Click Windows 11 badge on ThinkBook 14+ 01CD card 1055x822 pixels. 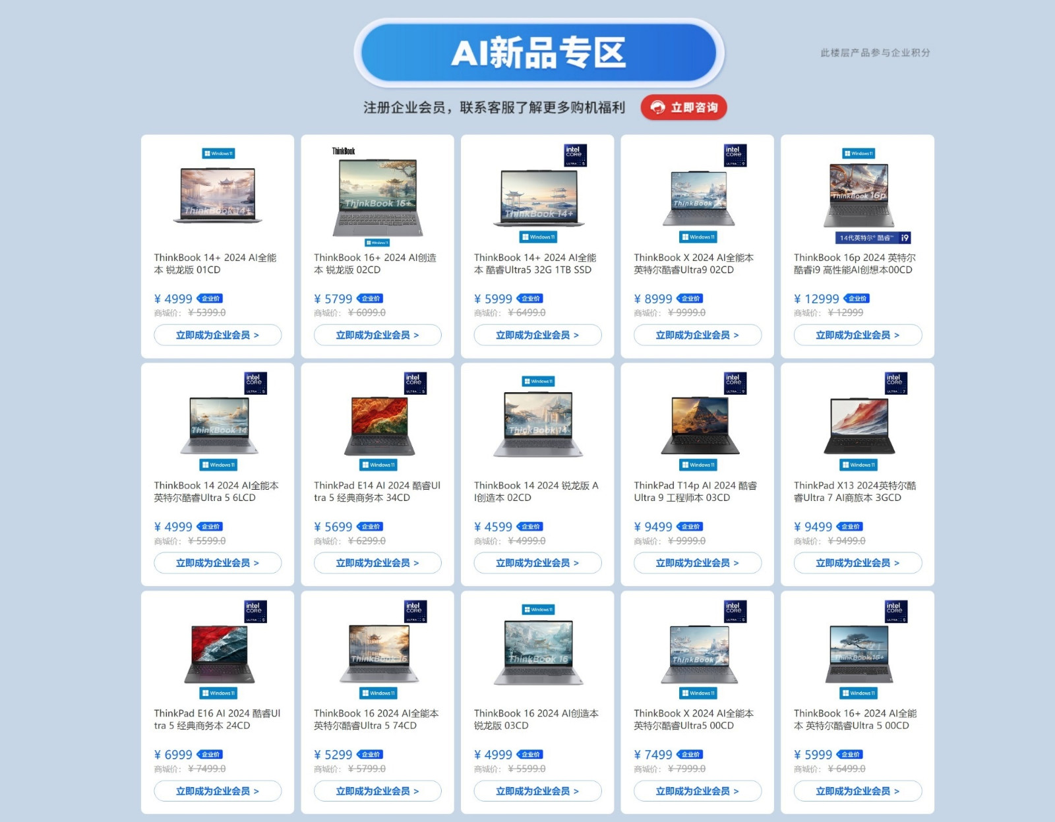click(x=218, y=154)
